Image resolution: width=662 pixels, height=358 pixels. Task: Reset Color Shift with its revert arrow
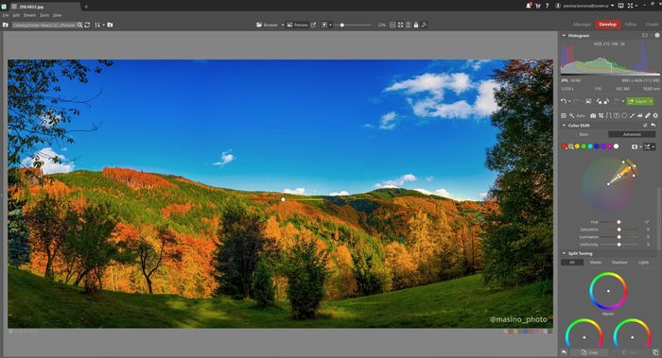tap(653, 126)
